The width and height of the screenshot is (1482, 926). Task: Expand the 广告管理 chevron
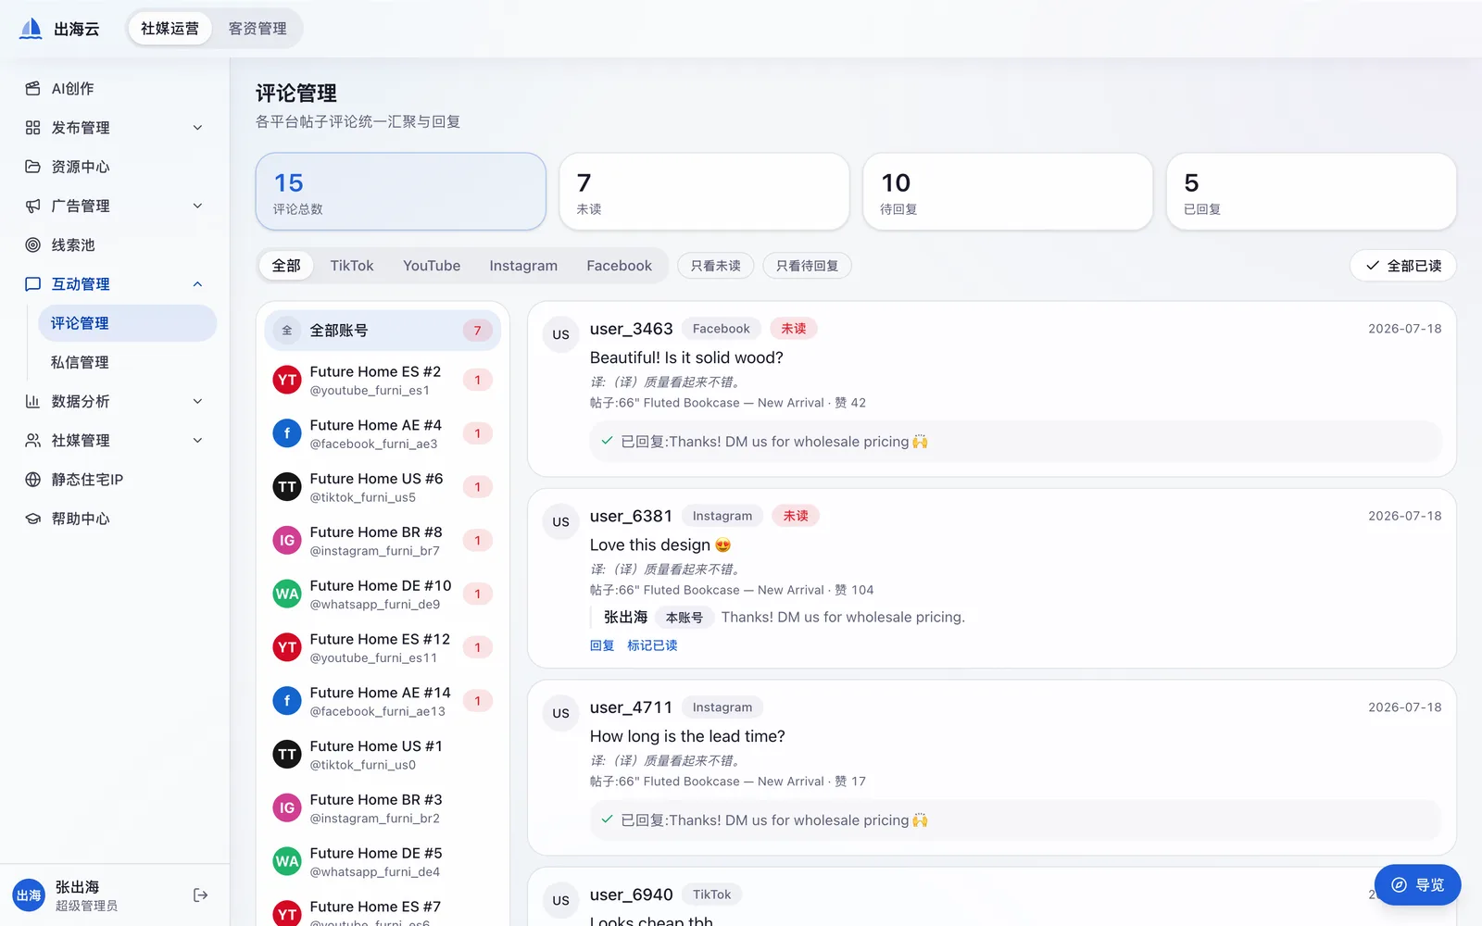[x=197, y=206]
